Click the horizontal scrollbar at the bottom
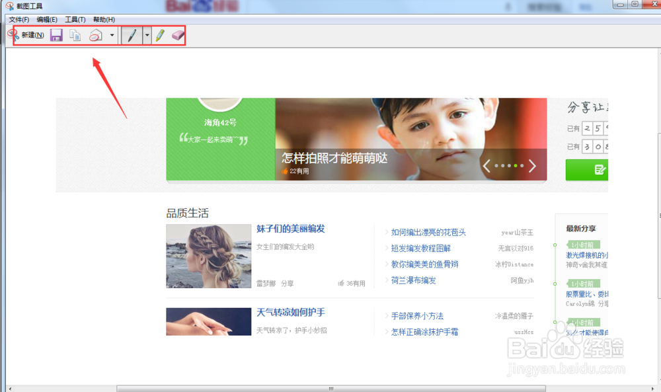Screen dimensions: 661x392 pyautogui.click(x=330, y=388)
